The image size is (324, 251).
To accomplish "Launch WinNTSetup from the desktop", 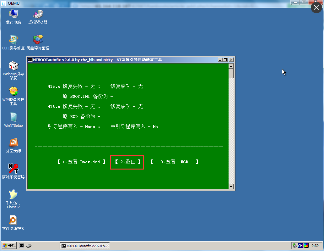I will tap(13, 118).
